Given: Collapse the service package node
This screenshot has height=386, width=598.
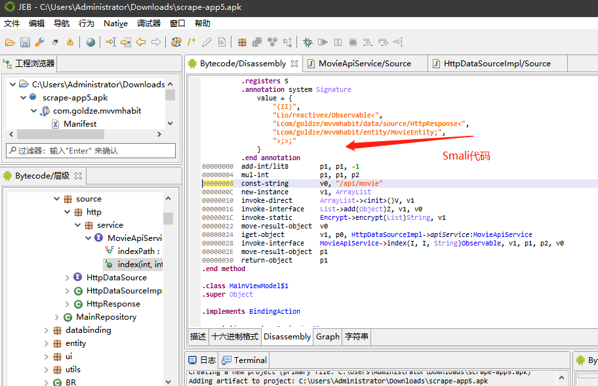Looking at the screenshot, I should (x=78, y=225).
